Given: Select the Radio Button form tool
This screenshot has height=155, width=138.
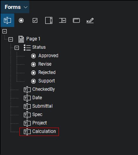Looking at the screenshot, I should click(21, 20).
